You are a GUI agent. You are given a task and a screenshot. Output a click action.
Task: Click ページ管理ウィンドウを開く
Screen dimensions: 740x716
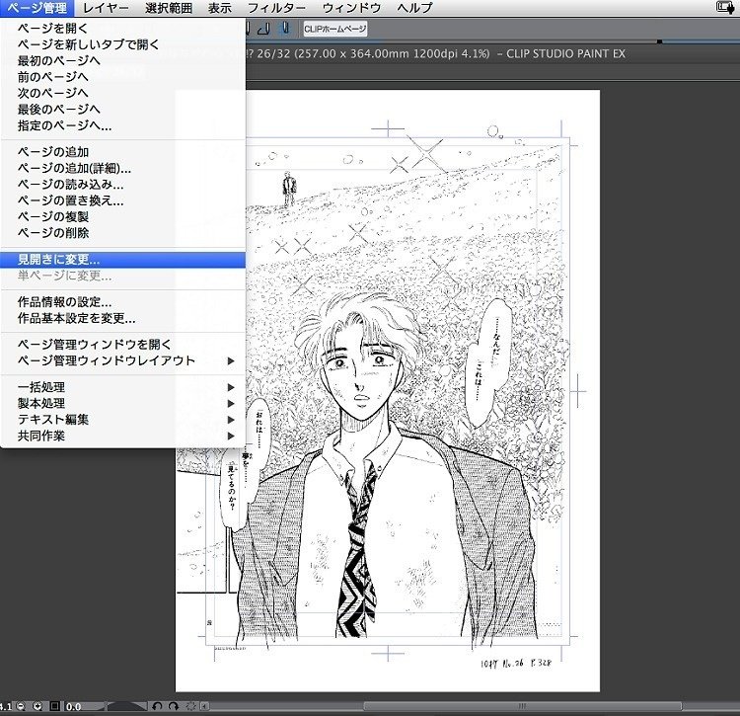point(122,345)
